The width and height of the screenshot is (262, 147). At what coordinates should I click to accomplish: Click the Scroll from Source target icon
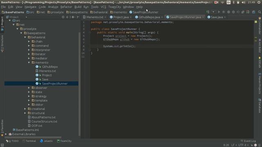pyautogui.click(x=63, y=17)
